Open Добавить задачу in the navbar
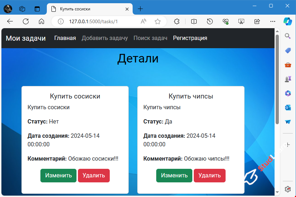 105,38
